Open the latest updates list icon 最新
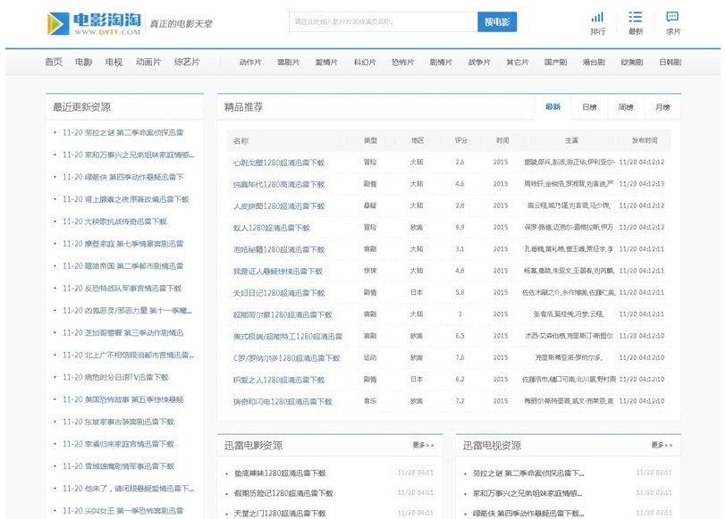 pos(635,18)
